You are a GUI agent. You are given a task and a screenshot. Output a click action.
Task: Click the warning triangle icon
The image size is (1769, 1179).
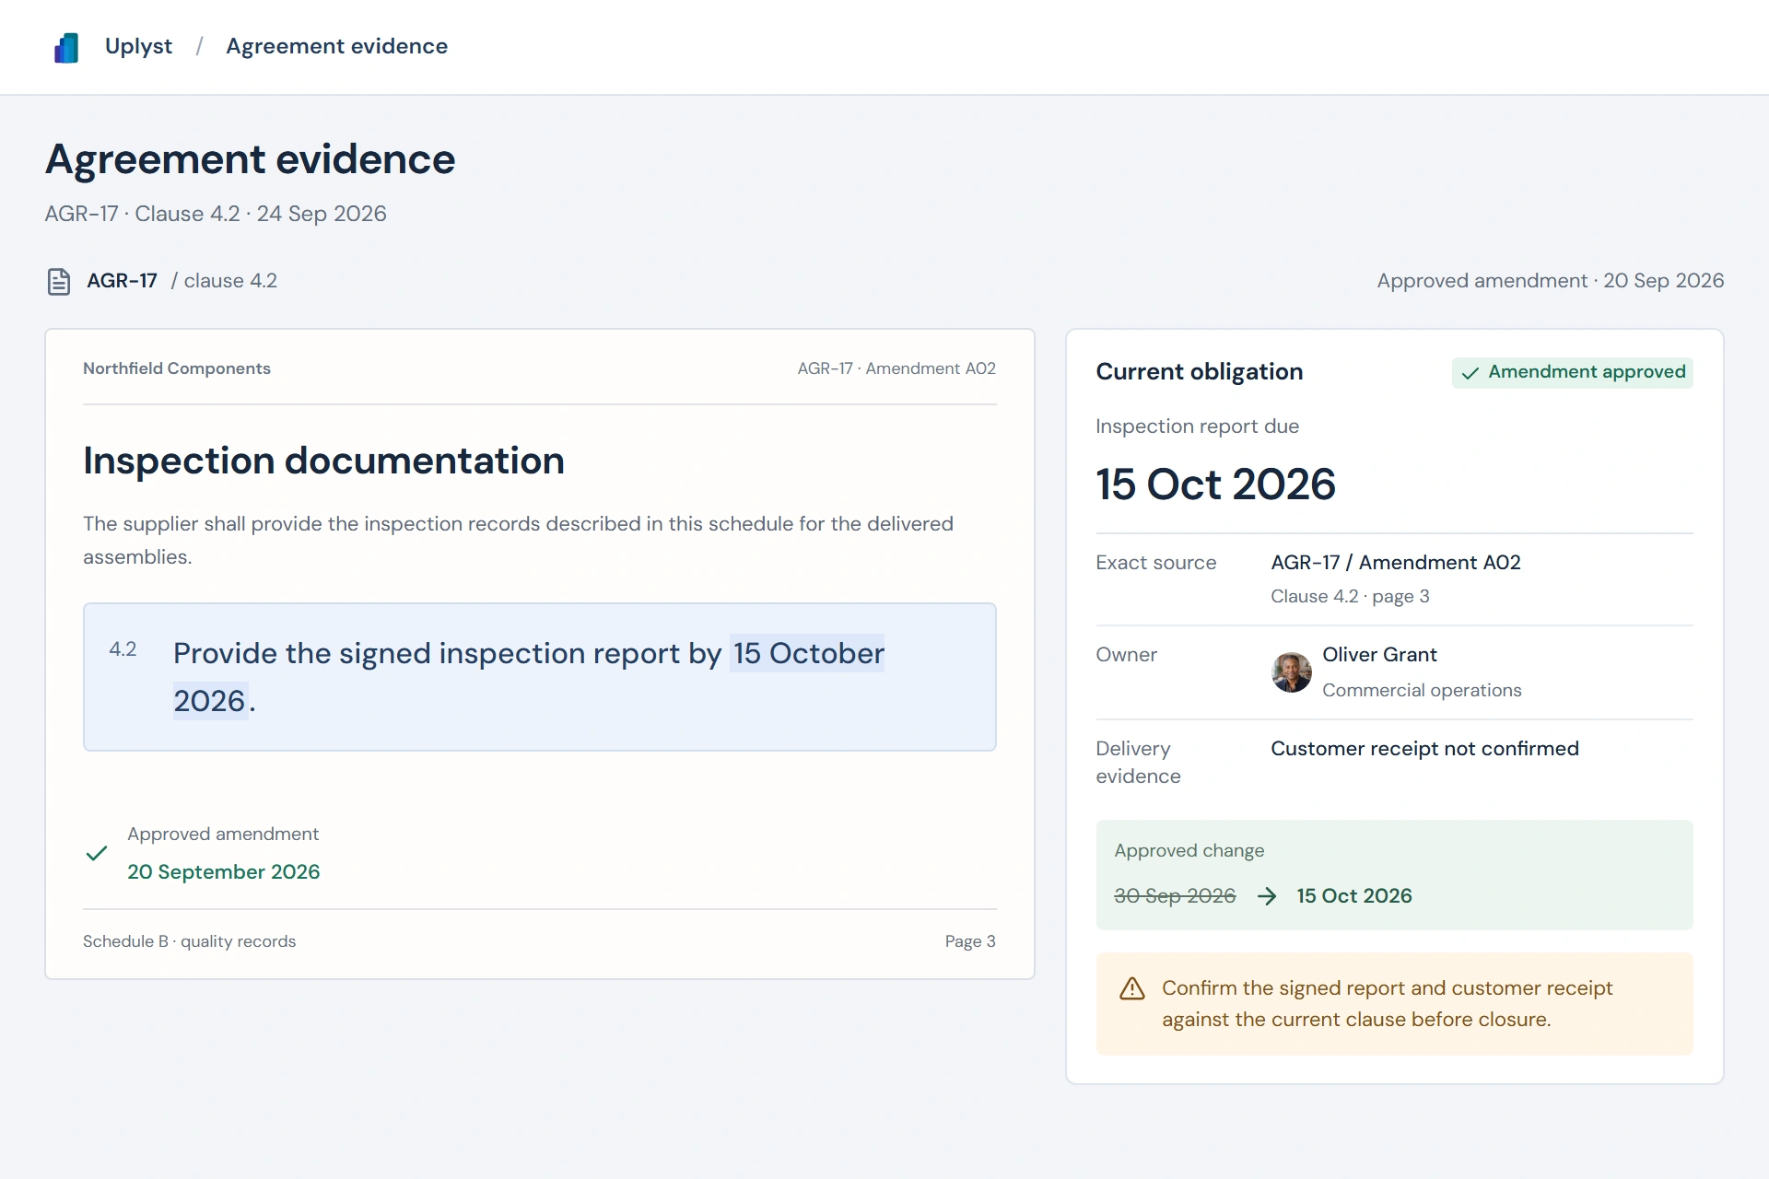pos(1131,989)
